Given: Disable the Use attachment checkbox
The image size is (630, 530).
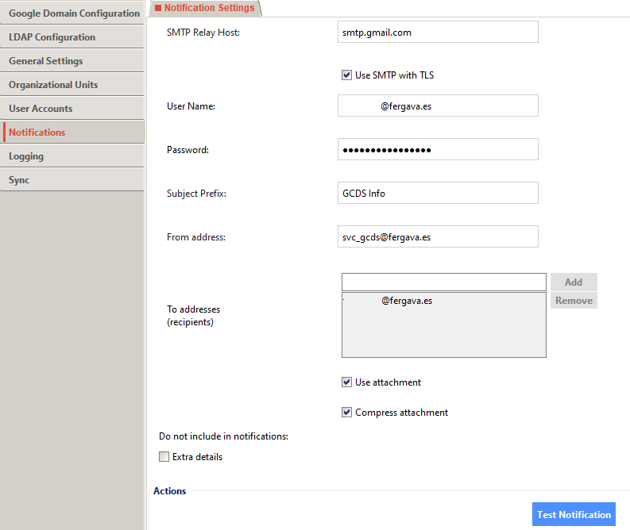Looking at the screenshot, I should (x=346, y=382).
